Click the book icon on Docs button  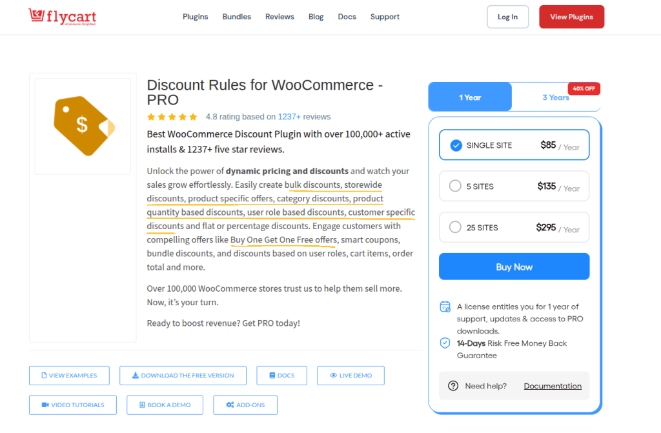point(272,375)
